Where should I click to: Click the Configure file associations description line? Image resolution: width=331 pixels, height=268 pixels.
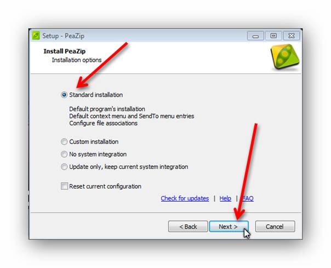[103, 123]
